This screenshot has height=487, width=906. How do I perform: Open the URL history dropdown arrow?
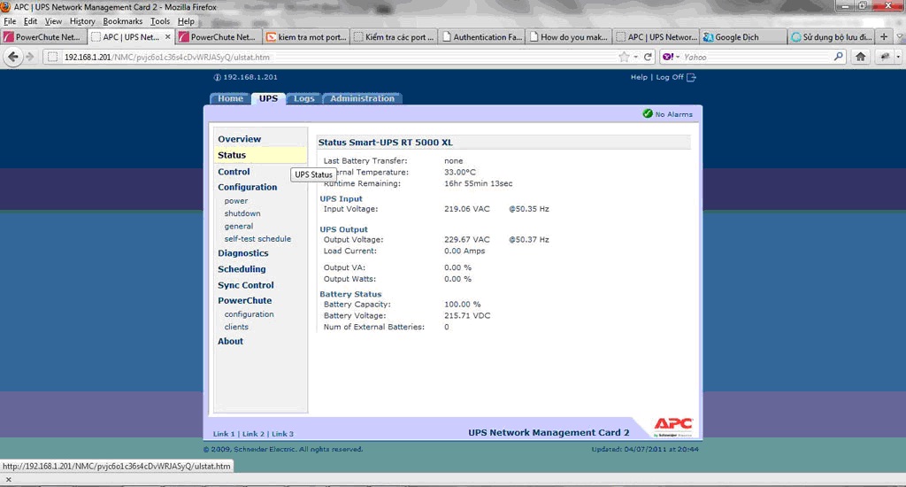[635, 57]
